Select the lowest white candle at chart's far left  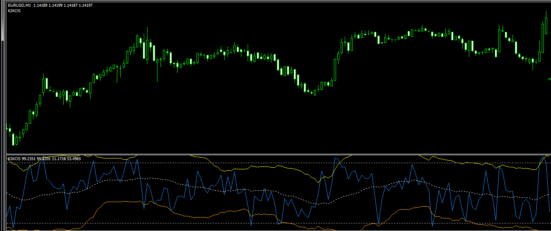pyautogui.click(x=13, y=139)
